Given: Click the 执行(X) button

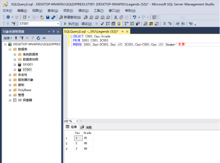Looking at the screenshot, I should (x=71, y=24).
